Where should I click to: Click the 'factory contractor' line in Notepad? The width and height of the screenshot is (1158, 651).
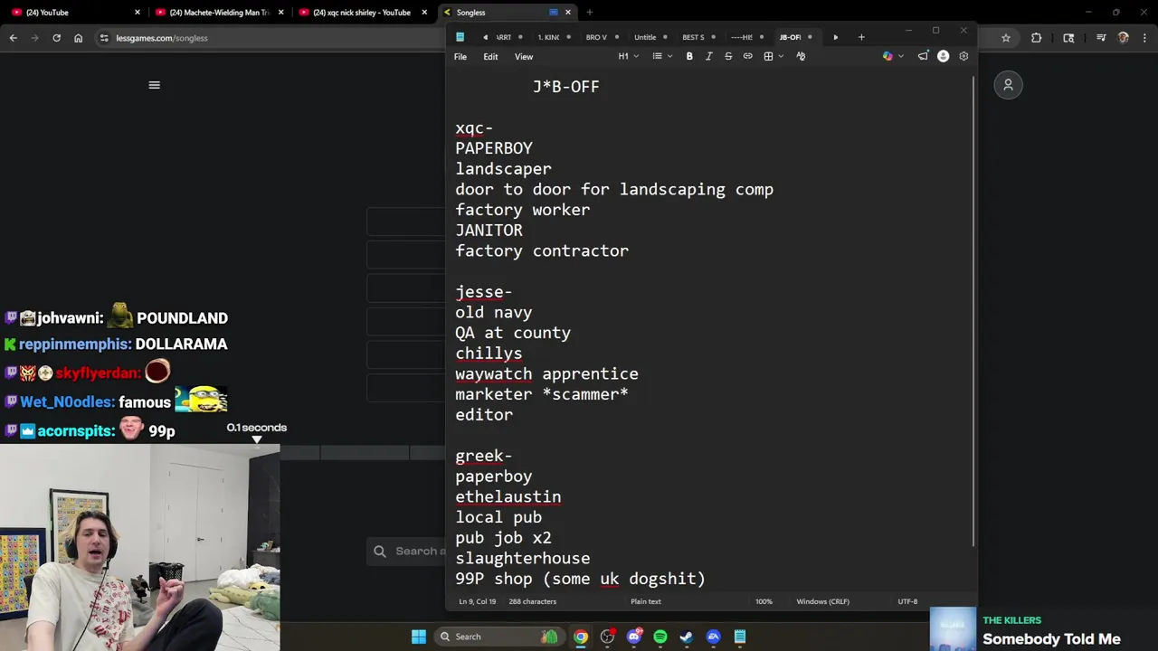click(542, 250)
